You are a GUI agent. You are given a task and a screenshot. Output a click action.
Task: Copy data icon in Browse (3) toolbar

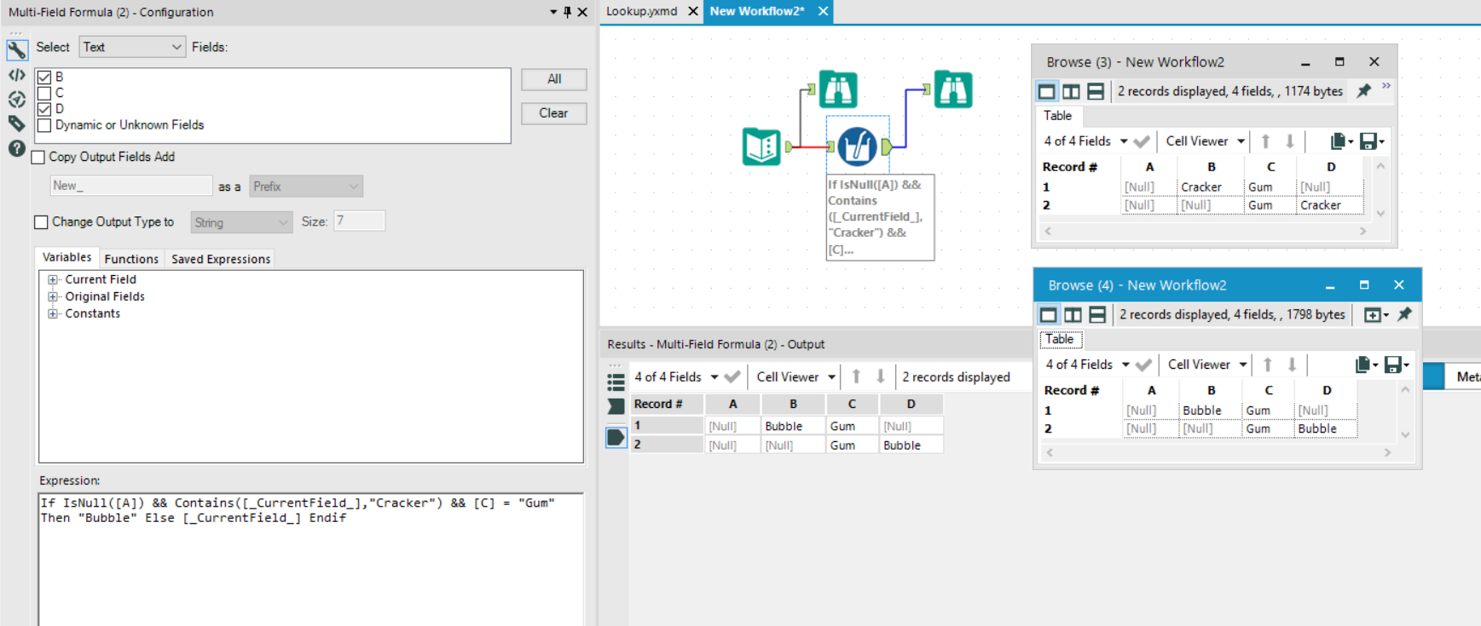1338,141
